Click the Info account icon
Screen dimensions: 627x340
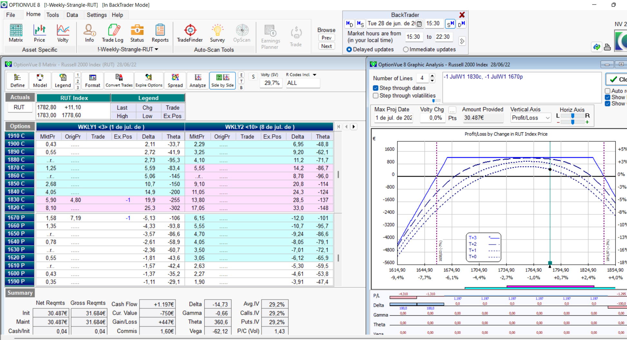point(89,33)
